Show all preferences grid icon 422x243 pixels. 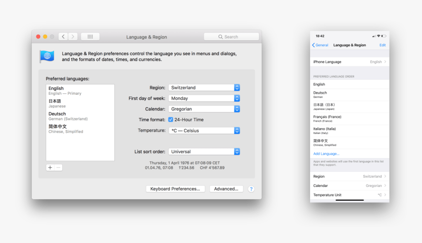coord(90,37)
